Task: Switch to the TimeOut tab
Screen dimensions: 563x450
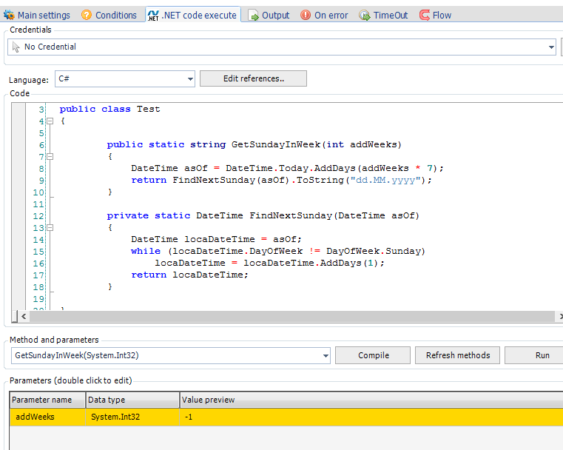Action: click(x=390, y=15)
